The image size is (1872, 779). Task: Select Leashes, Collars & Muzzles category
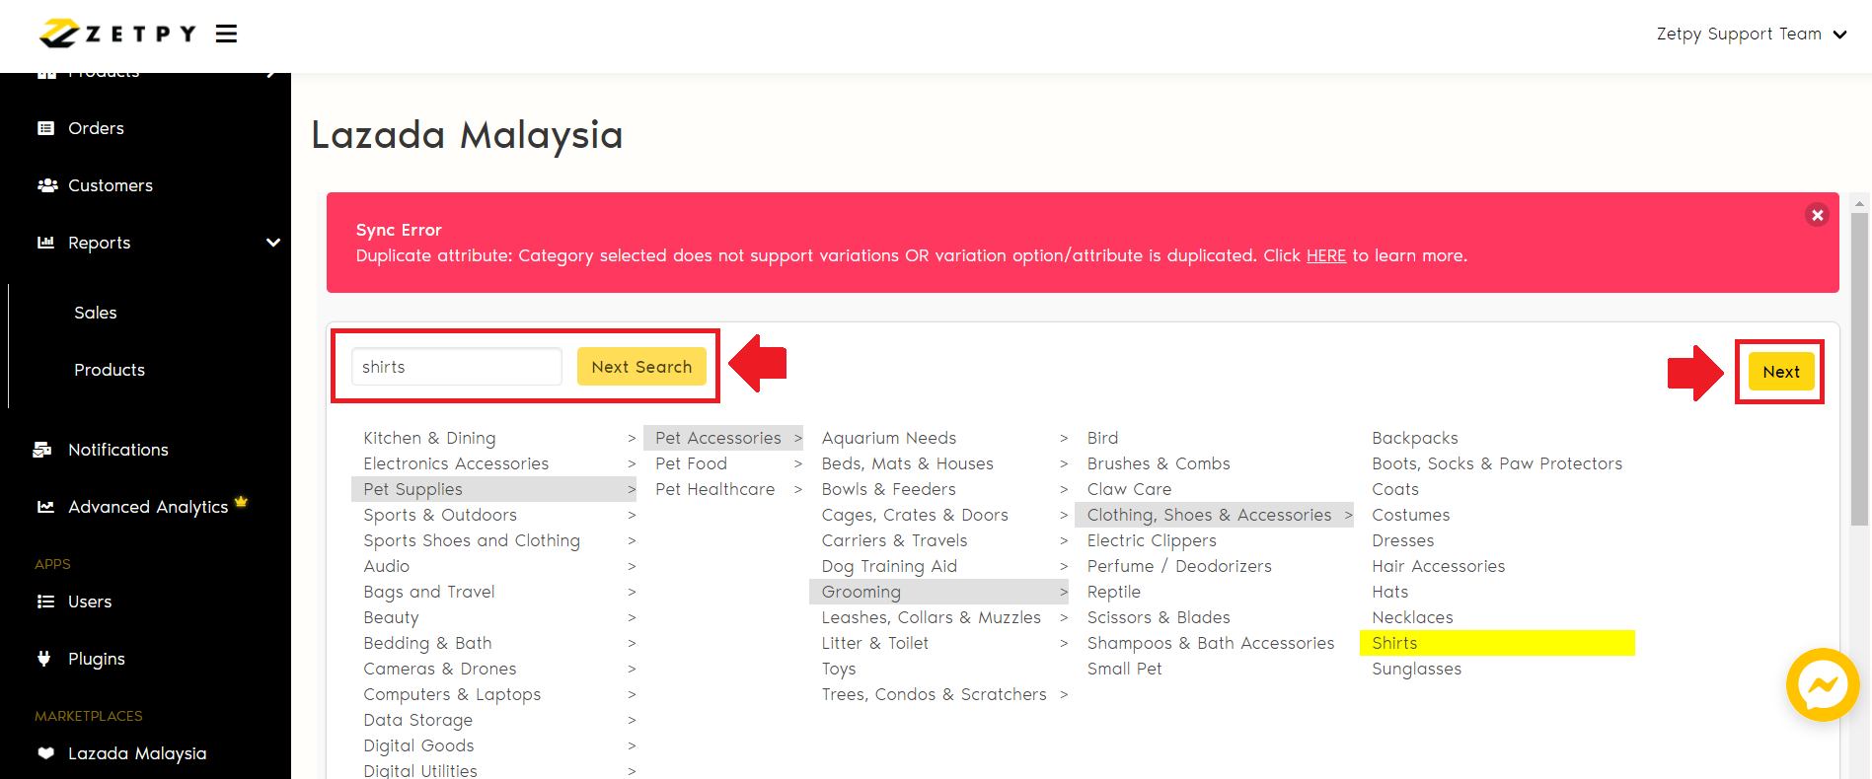tap(931, 617)
